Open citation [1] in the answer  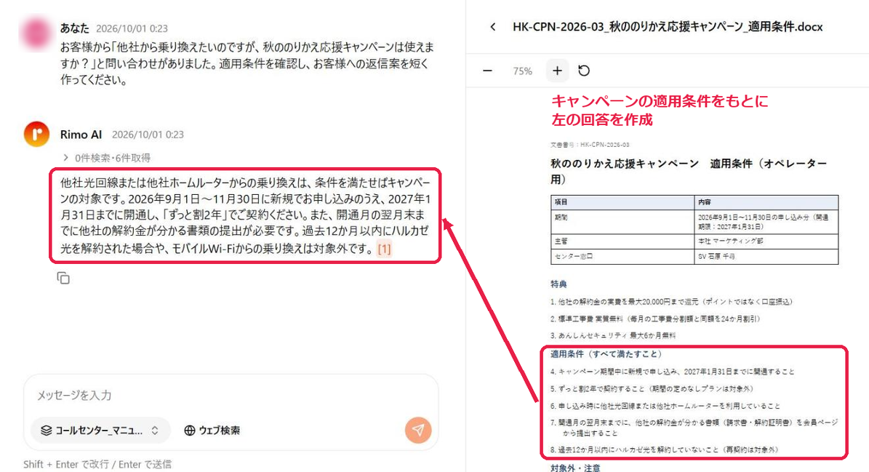(x=384, y=249)
